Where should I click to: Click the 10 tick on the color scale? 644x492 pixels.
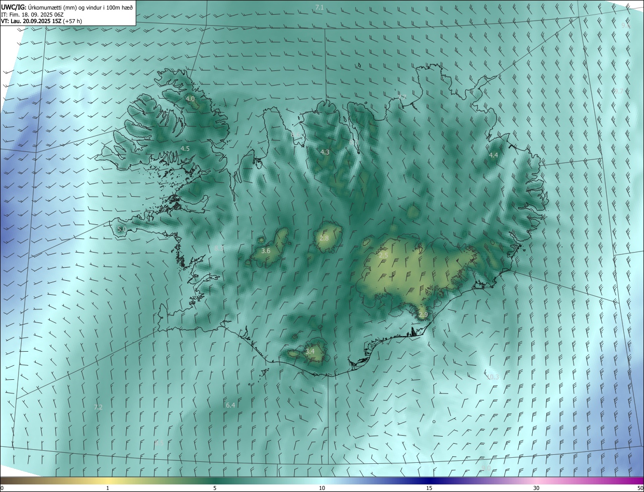tap(322, 488)
